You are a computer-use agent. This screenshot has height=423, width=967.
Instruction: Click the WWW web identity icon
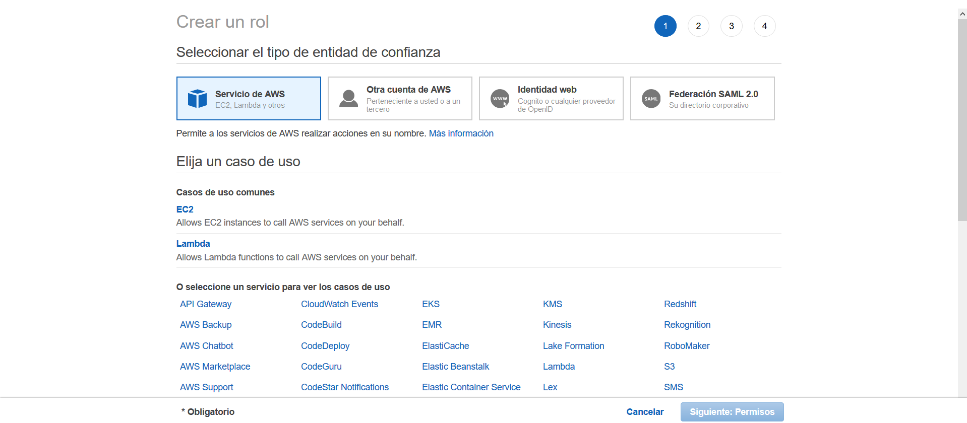tap(500, 99)
